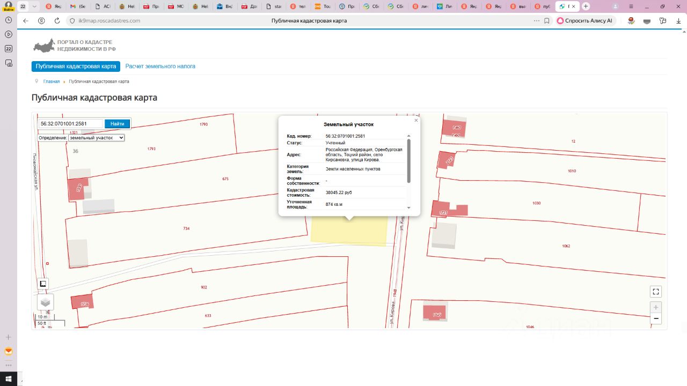The width and height of the screenshot is (687, 386).
Task: Open the address bar three-dots menu
Action: (536, 21)
